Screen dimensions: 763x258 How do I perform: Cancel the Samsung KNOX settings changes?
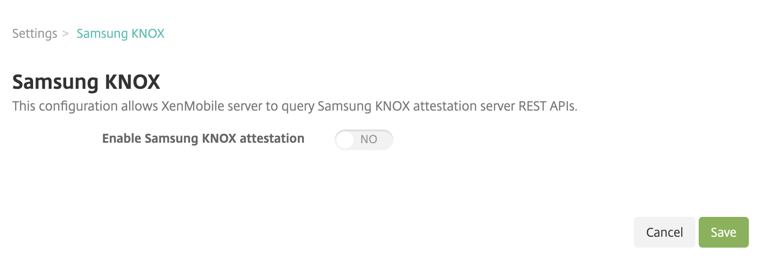[664, 232]
